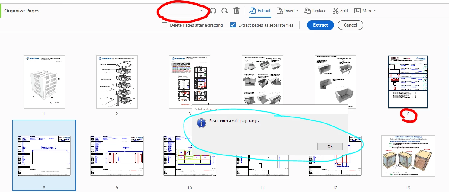Click the More list icon
Screen dimensions: 449x192
point(358,11)
